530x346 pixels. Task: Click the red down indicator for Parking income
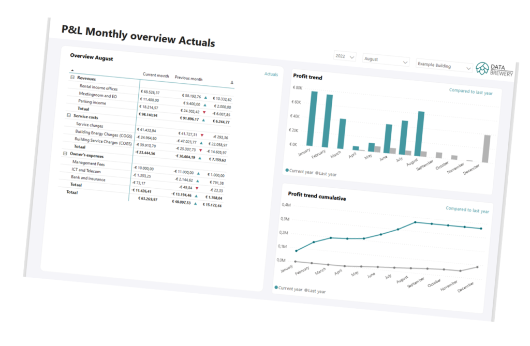click(x=204, y=112)
